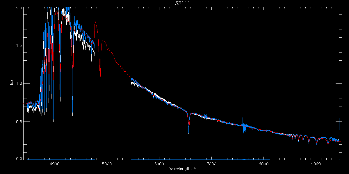Click the 1.5 flux tick label
The height and width of the screenshot is (174, 349).
(19, 45)
